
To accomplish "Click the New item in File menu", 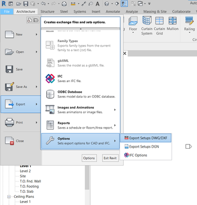I will (21, 34).
